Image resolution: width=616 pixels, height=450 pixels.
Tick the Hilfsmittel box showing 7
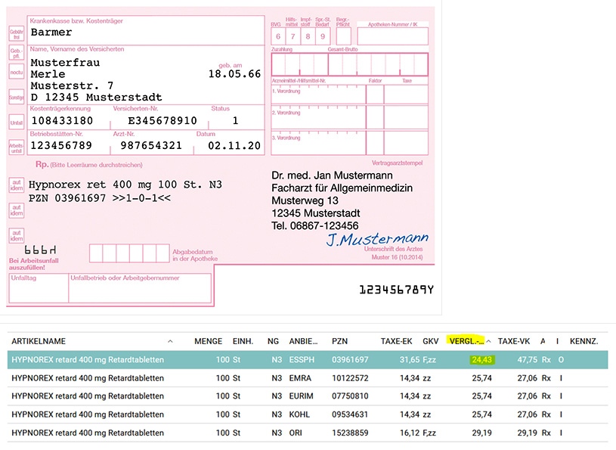(x=293, y=36)
